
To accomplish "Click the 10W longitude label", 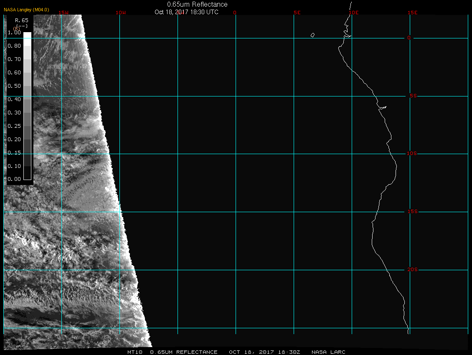I will coord(120,13).
